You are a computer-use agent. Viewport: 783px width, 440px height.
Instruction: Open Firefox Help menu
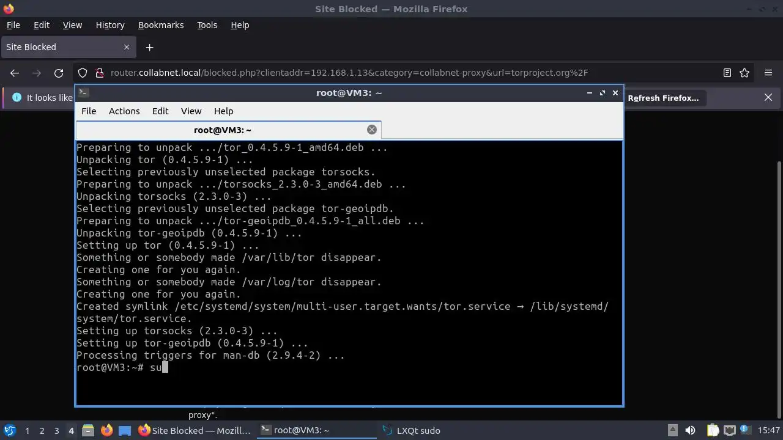click(x=240, y=25)
